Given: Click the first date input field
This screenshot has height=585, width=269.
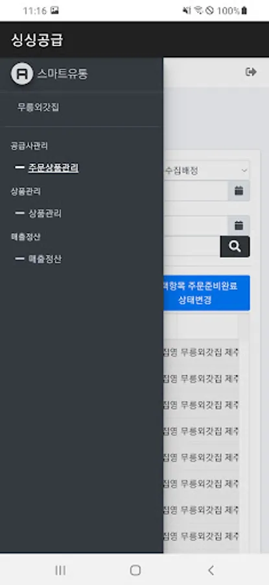Looking at the screenshot, I should 196,191.
